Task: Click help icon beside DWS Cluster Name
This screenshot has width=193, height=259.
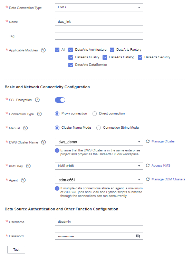Action: pos(44,142)
